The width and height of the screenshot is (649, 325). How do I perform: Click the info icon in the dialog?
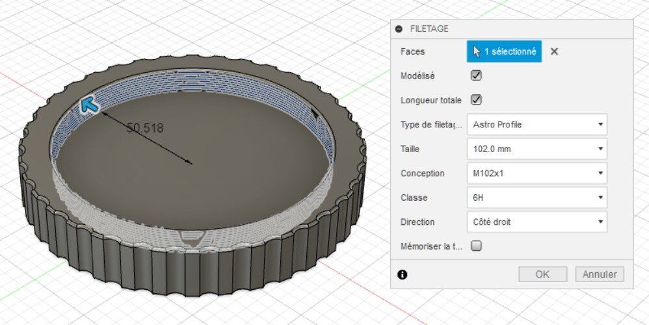click(402, 274)
